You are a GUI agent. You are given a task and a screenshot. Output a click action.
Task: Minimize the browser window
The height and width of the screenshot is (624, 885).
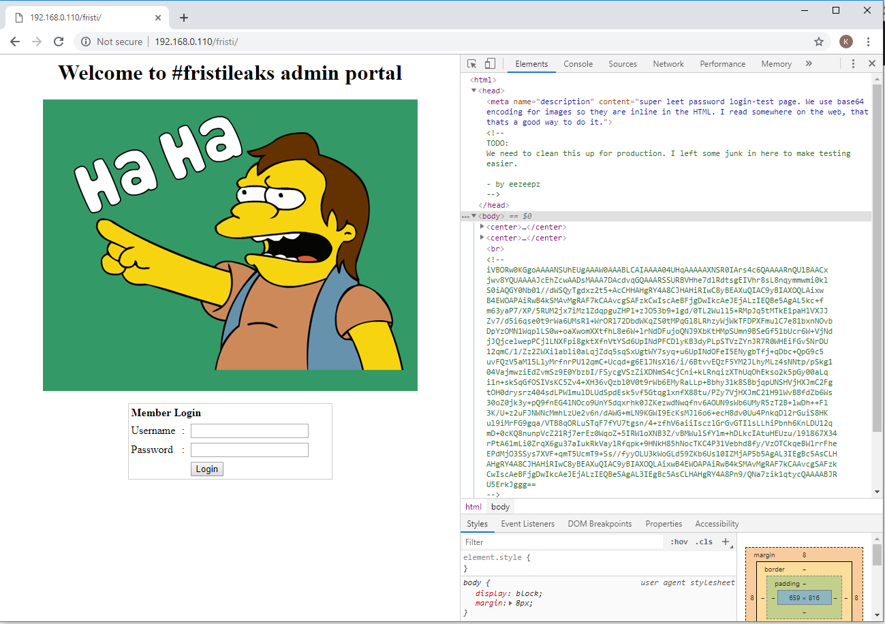[x=805, y=10]
